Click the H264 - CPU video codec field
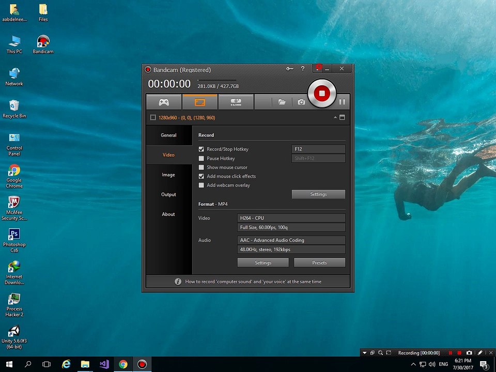This screenshot has height=372, width=496. [x=291, y=218]
